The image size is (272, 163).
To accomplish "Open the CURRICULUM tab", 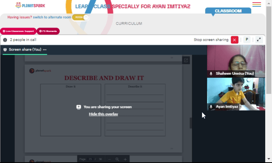I will click(x=129, y=23).
